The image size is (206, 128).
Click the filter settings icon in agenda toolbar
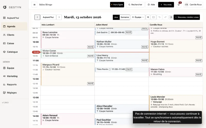(148, 17)
